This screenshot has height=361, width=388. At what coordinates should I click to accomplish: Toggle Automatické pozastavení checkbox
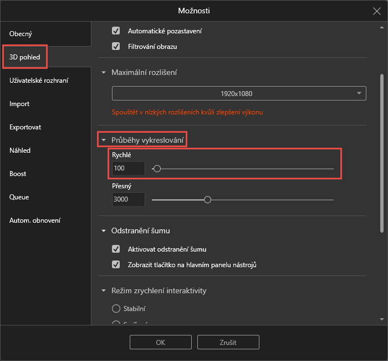pyautogui.click(x=116, y=31)
